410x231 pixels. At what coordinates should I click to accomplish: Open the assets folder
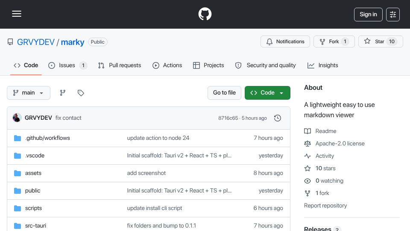pos(33,173)
